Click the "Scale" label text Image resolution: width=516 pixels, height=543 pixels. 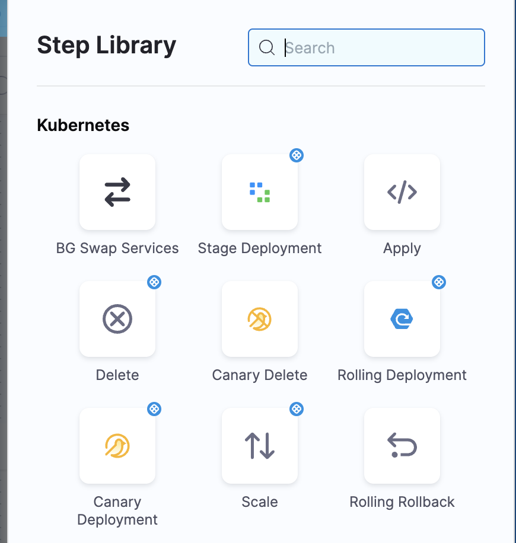pos(260,502)
